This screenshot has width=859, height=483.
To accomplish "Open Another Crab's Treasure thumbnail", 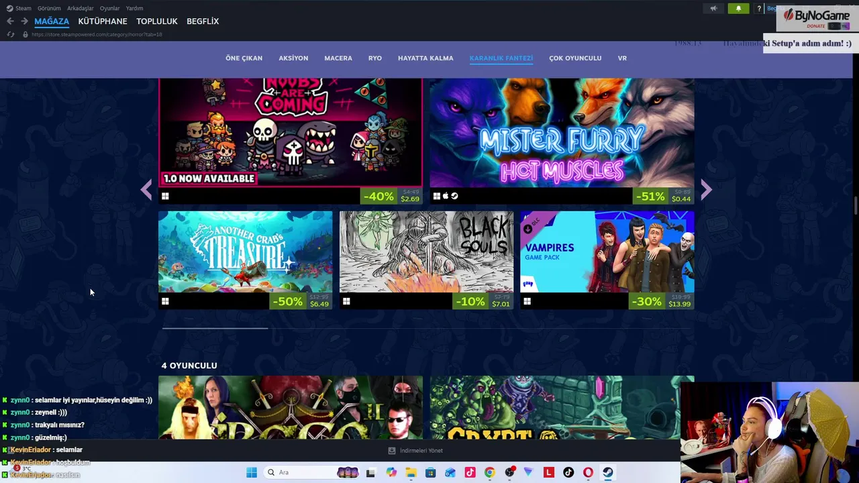I will 245,252.
